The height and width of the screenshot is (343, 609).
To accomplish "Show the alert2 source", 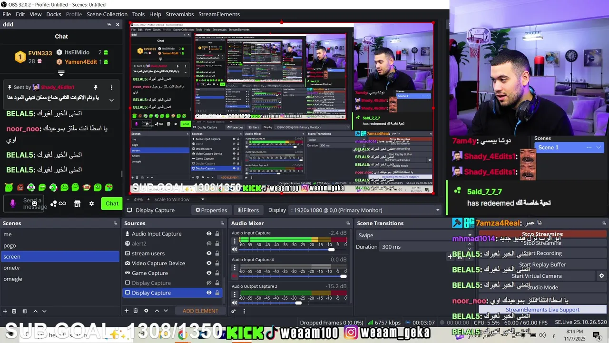I will [x=209, y=243].
